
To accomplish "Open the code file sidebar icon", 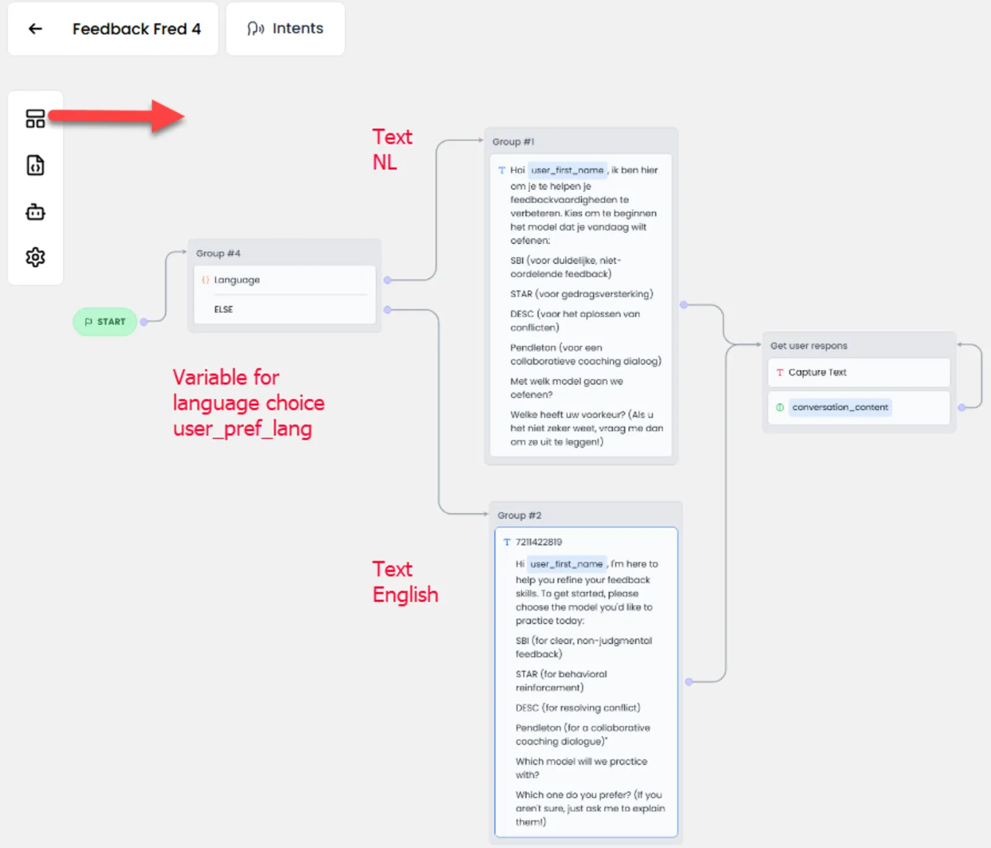I will [x=35, y=165].
